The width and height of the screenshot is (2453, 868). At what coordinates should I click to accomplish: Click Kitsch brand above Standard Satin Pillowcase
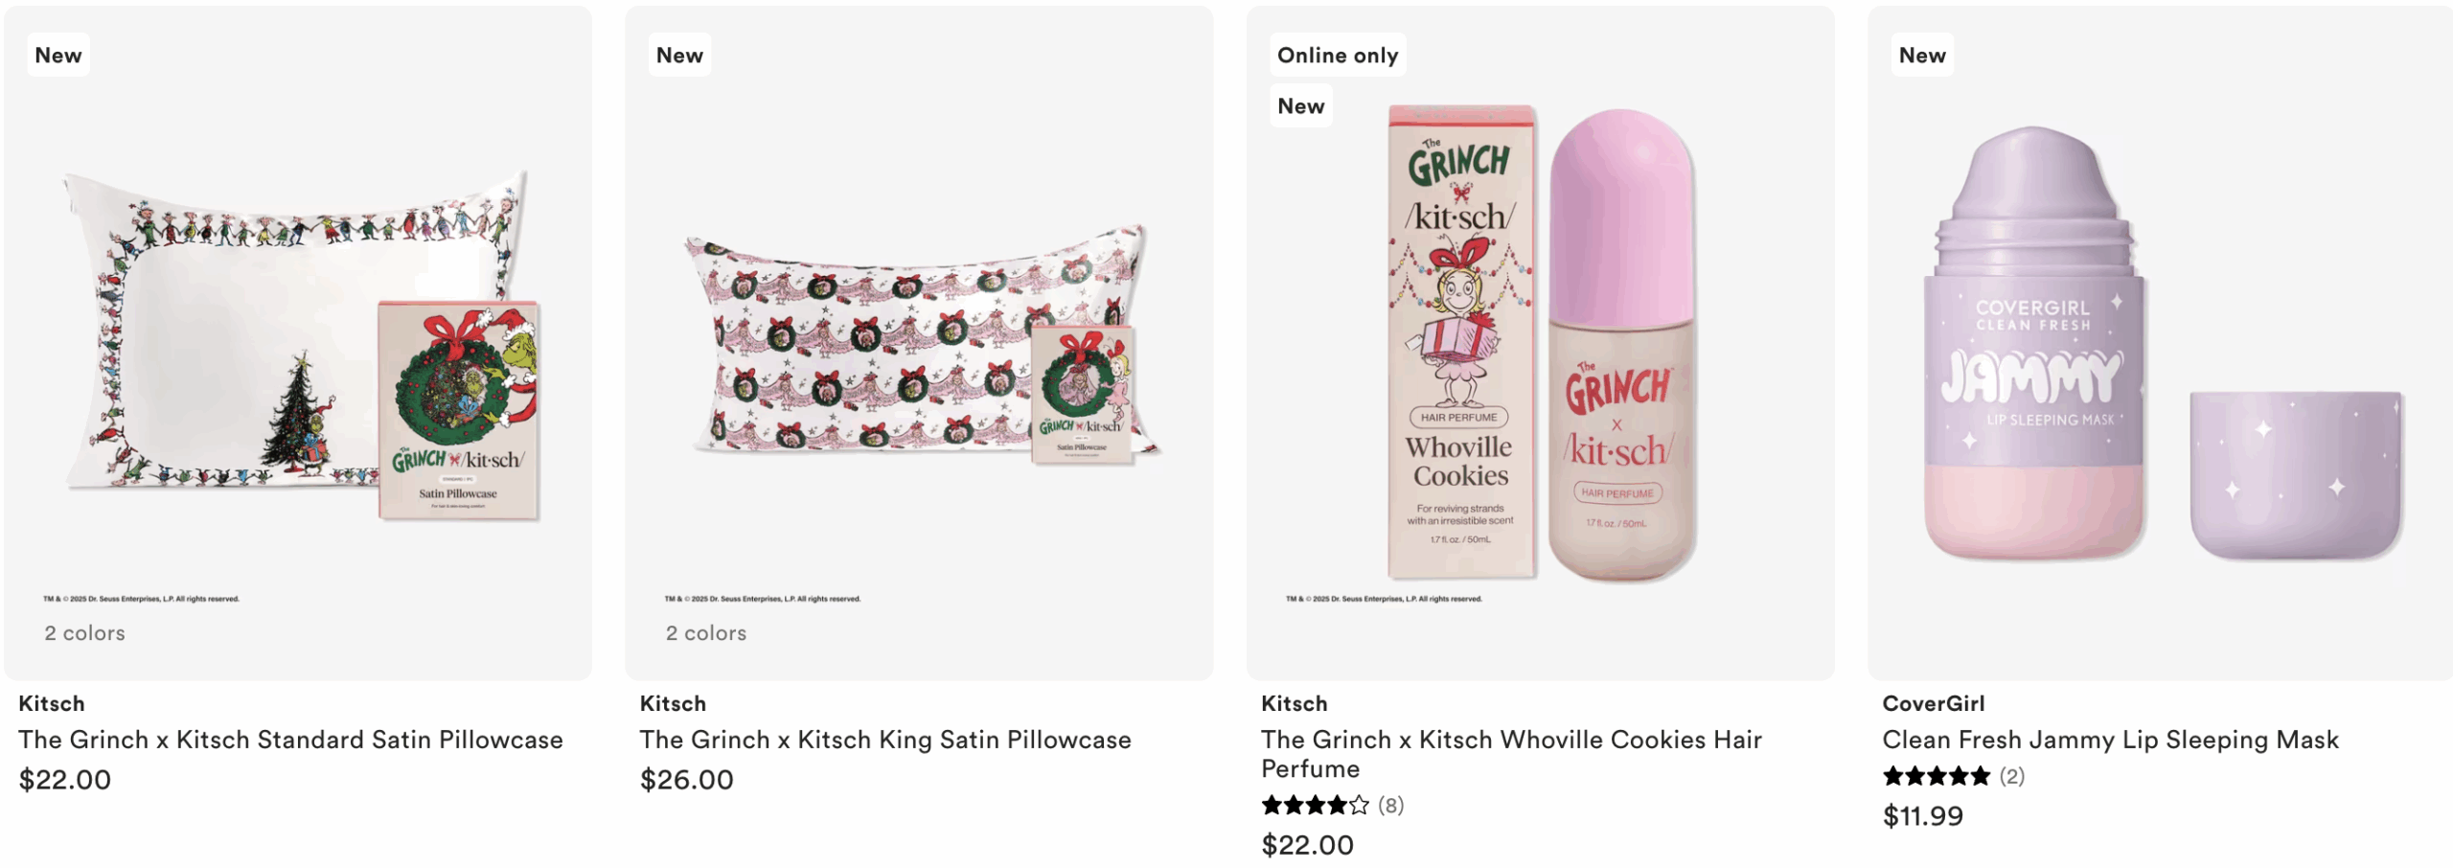[x=52, y=703]
